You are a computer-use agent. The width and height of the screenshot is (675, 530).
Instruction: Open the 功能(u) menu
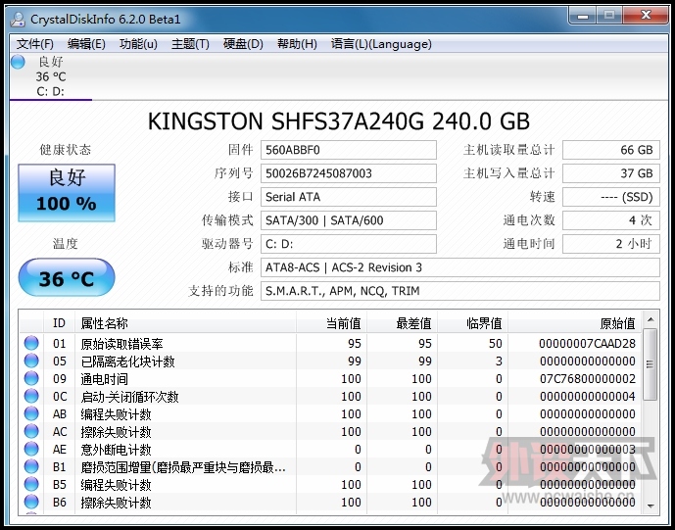click(138, 44)
